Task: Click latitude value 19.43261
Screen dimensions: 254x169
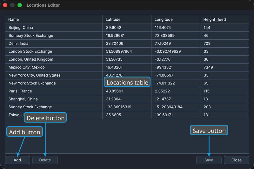Action: 114,67
